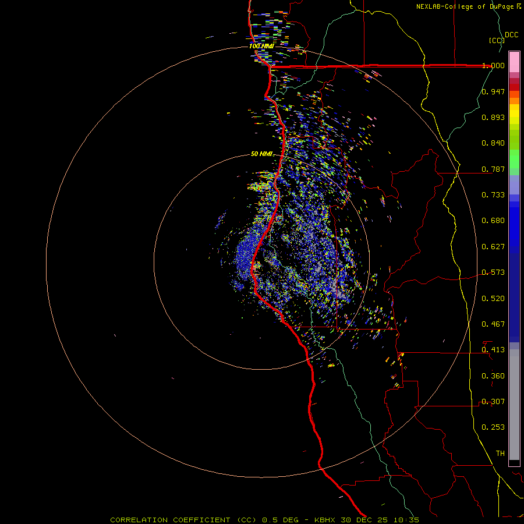Click the 0.733 scale value
Viewport: 524px width, 524px height.
coord(493,195)
